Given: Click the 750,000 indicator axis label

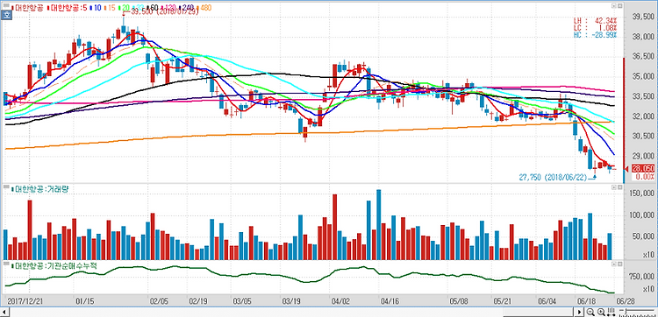Looking at the screenshot, I should tap(641, 277).
